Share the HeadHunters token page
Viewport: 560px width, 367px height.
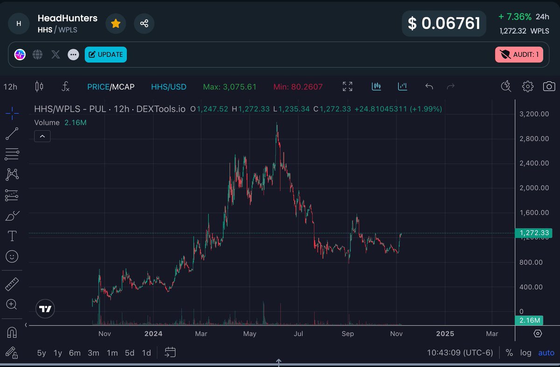(144, 23)
